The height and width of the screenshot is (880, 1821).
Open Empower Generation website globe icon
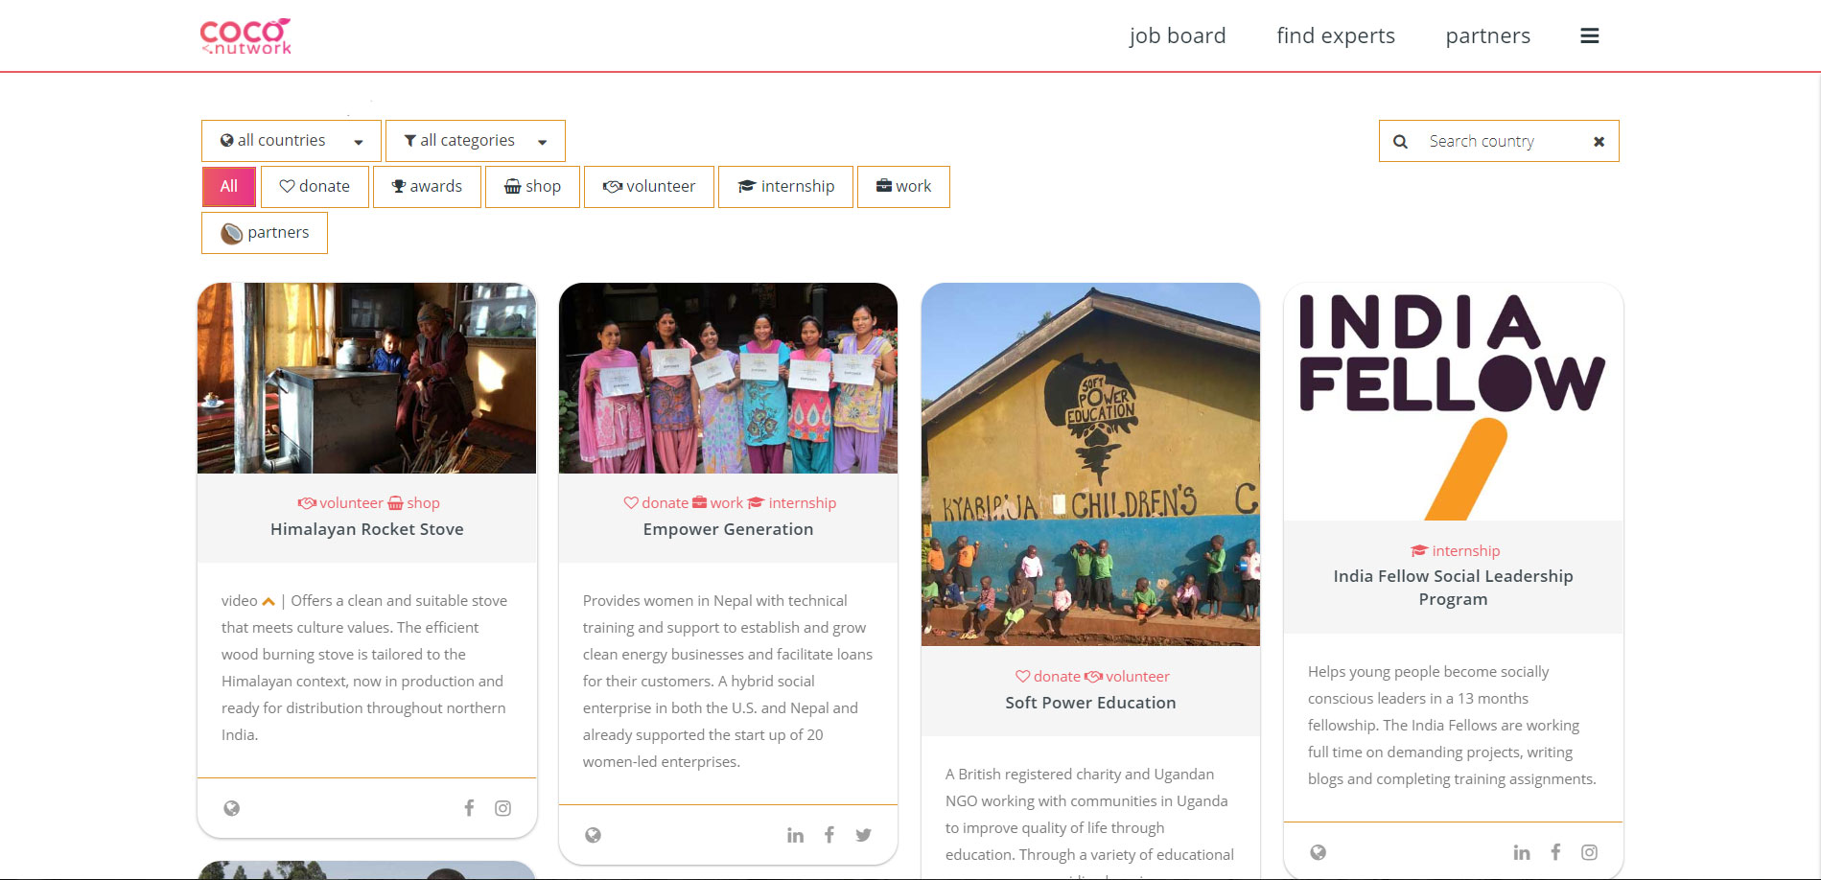coord(593,835)
